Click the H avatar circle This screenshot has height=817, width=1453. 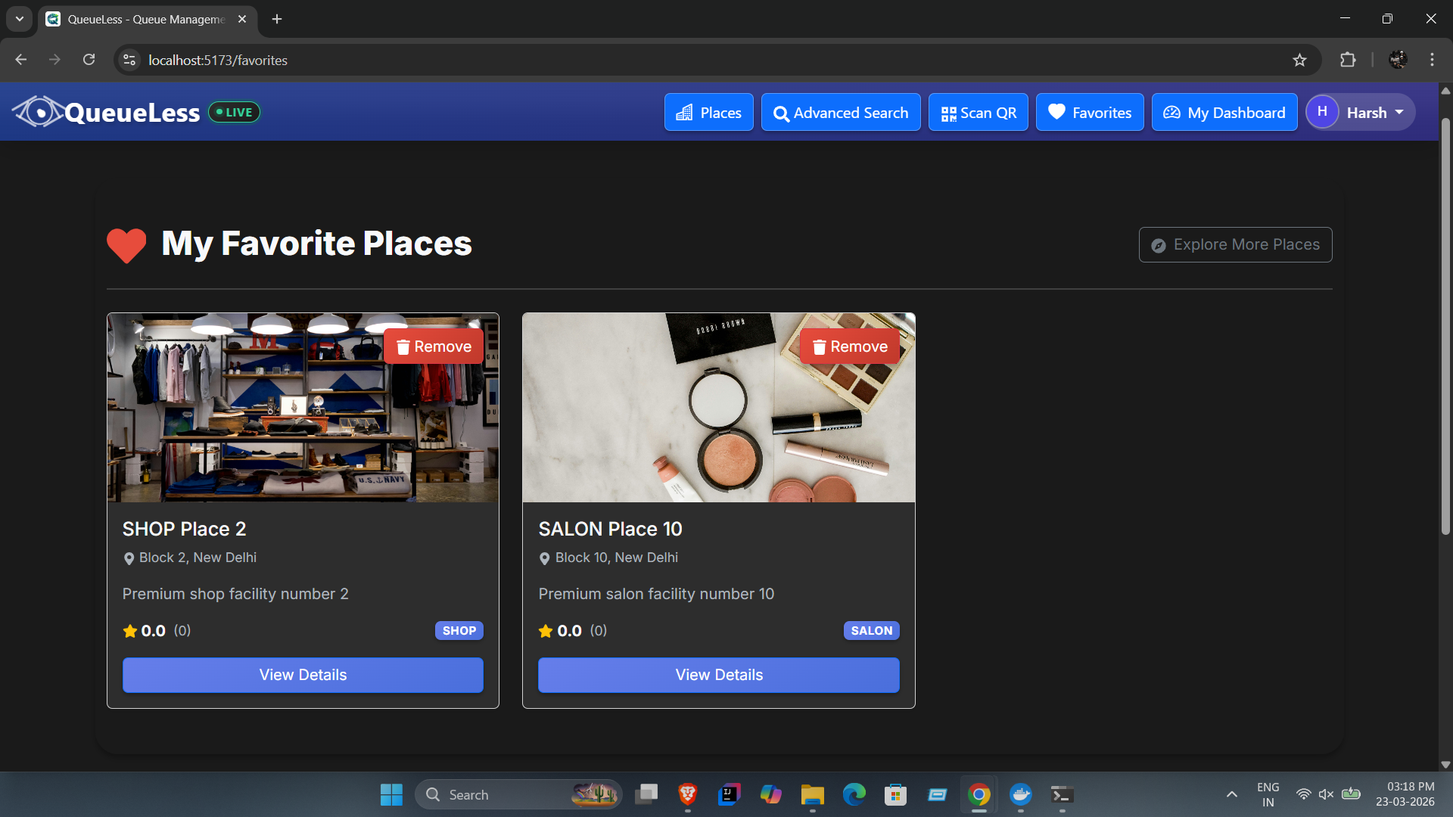[x=1322, y=112]
